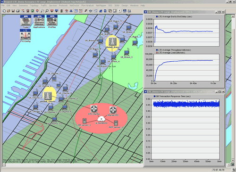
Task: Click the horizontal scrollbar left arrow
Action: pyautogui.click(x=4, y=164)
